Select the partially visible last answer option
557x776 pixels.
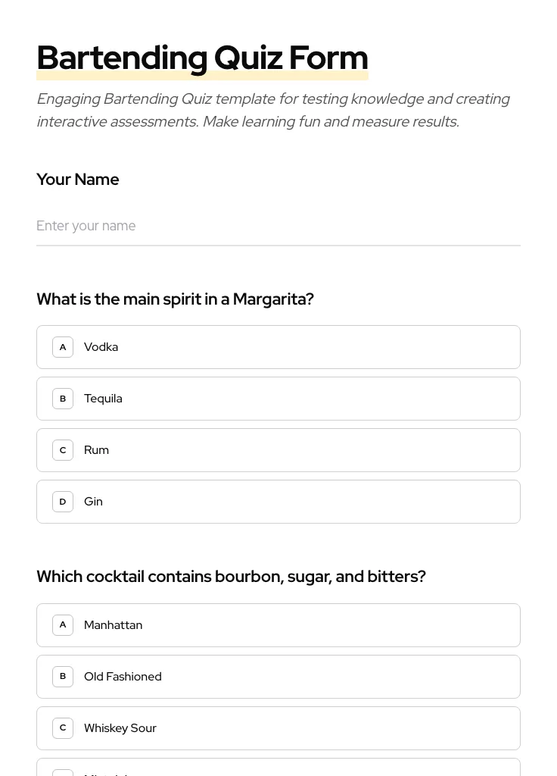[278, 771]
